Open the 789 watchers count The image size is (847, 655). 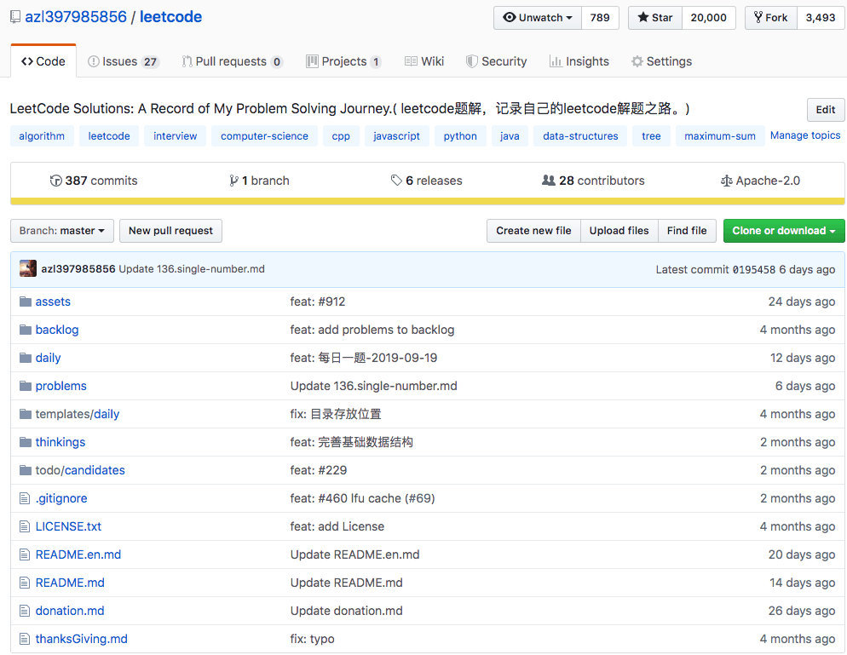(600, 18)
